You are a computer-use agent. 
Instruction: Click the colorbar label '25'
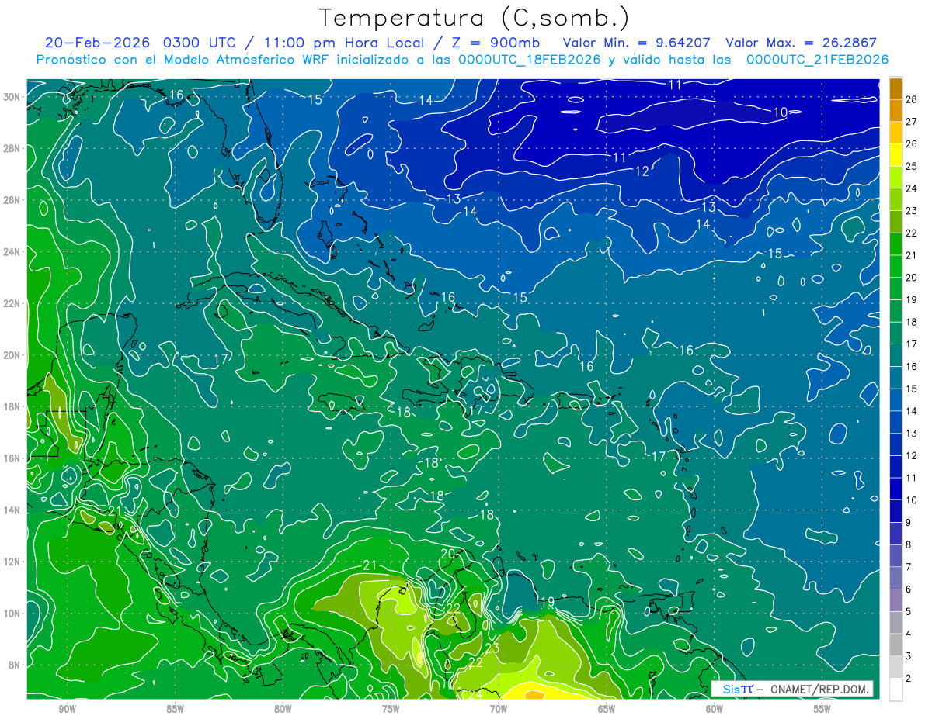coord(913,167)
